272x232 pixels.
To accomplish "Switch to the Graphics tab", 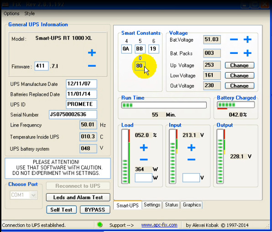I will [192, 205].
